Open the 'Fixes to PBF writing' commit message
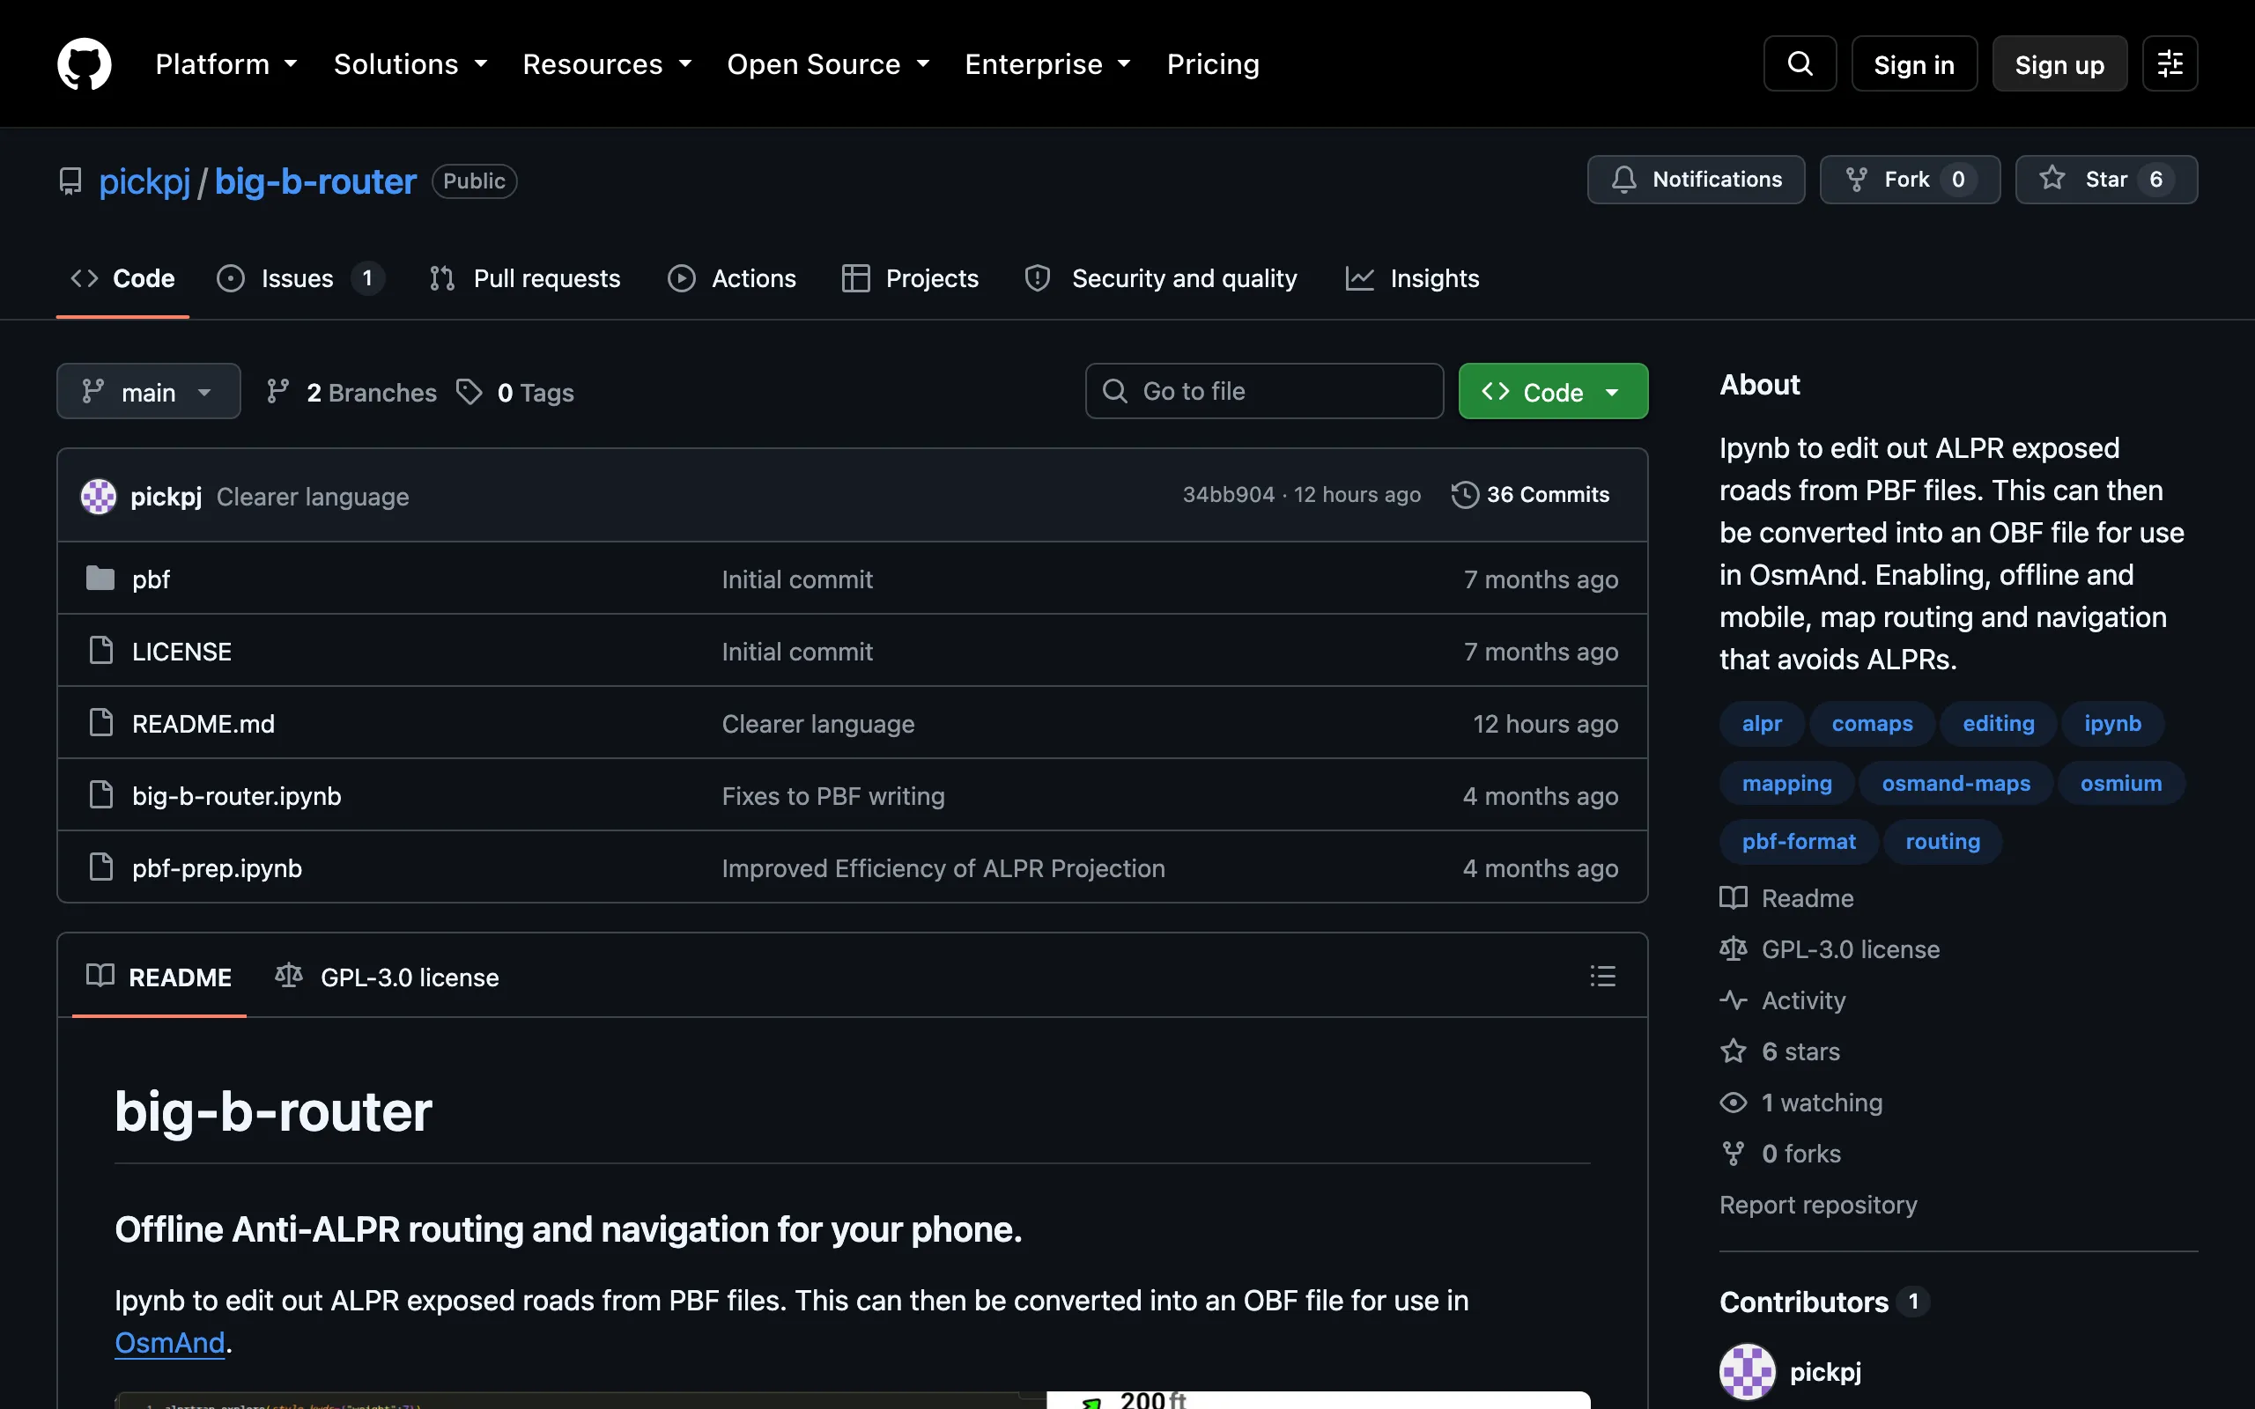This screenshot has height=1409, width=2255. coord(833,796)
